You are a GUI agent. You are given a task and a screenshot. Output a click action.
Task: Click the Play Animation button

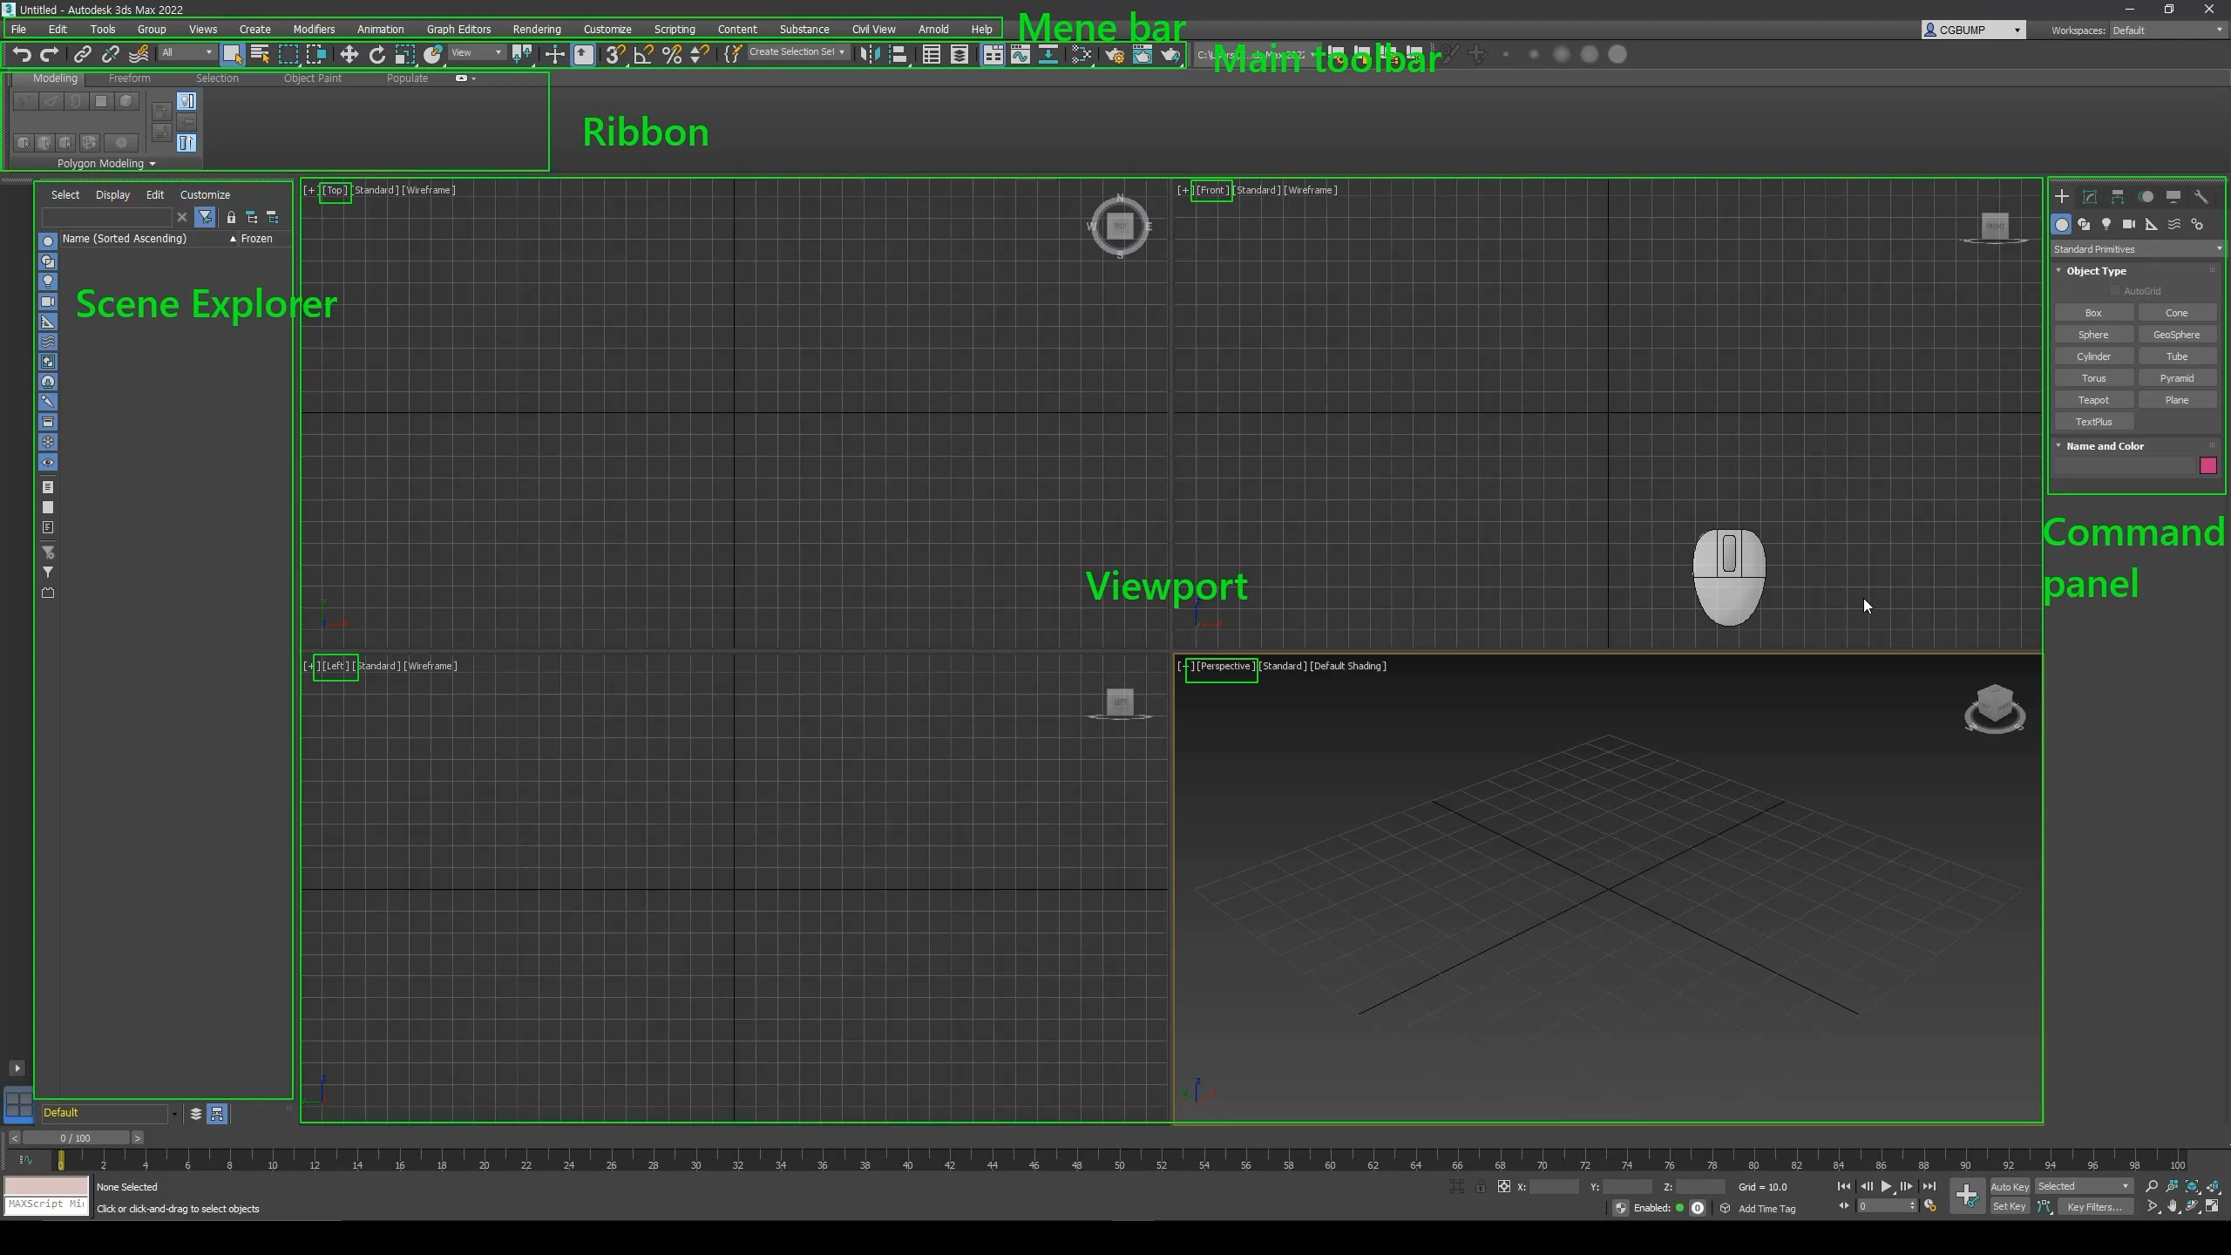1886,1186
